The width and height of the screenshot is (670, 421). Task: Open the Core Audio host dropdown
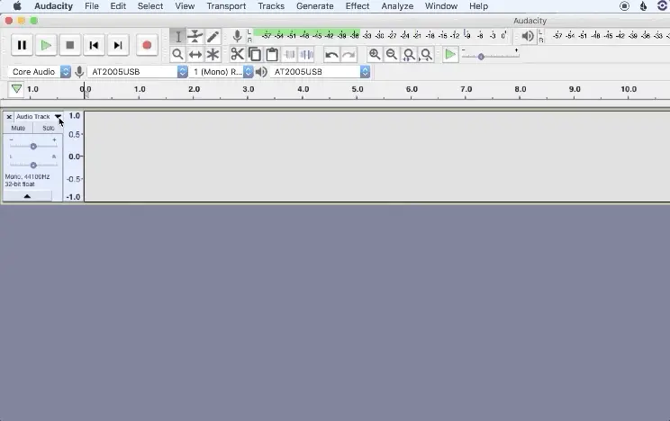pyautogui.click(x=40, y=72)
